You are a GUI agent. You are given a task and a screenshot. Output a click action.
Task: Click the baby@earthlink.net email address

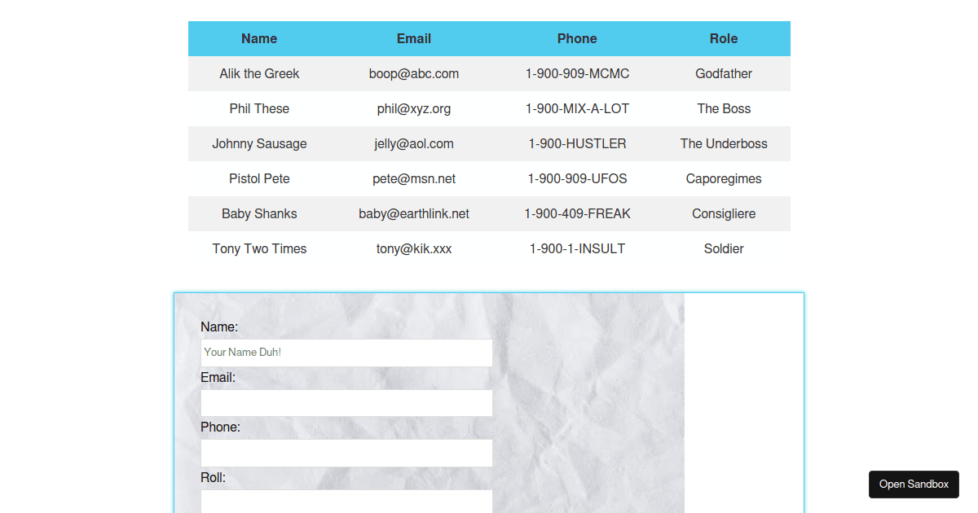(x=414, y=213)
